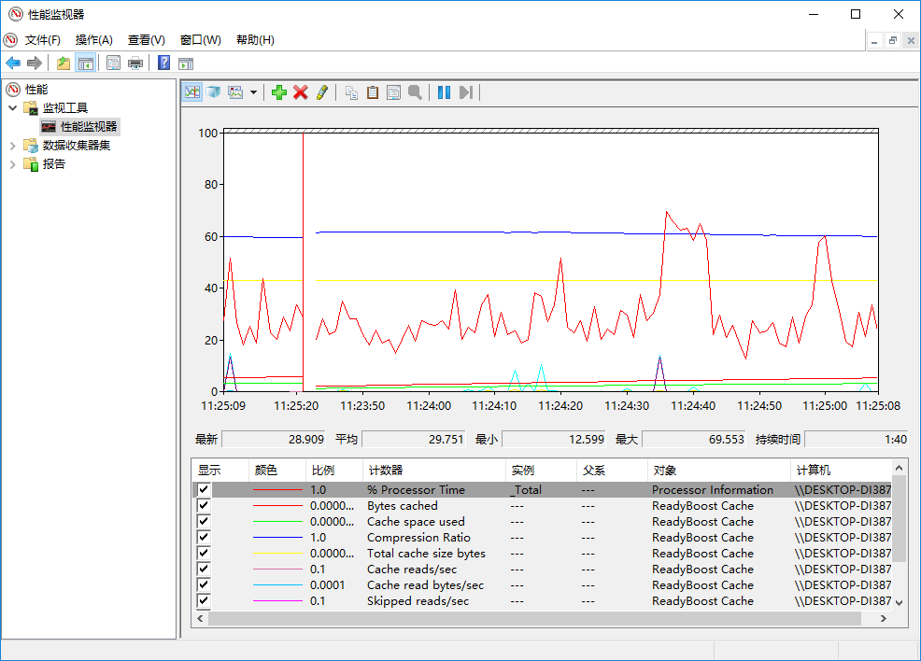Open 操作(A) menu
Viewport: 921px width, 661px height.
point(94,40)
